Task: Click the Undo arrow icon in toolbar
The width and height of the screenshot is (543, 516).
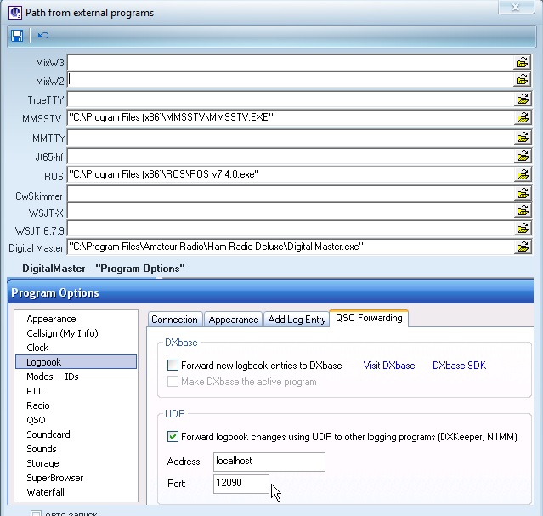Action: [x=43, y=36]
